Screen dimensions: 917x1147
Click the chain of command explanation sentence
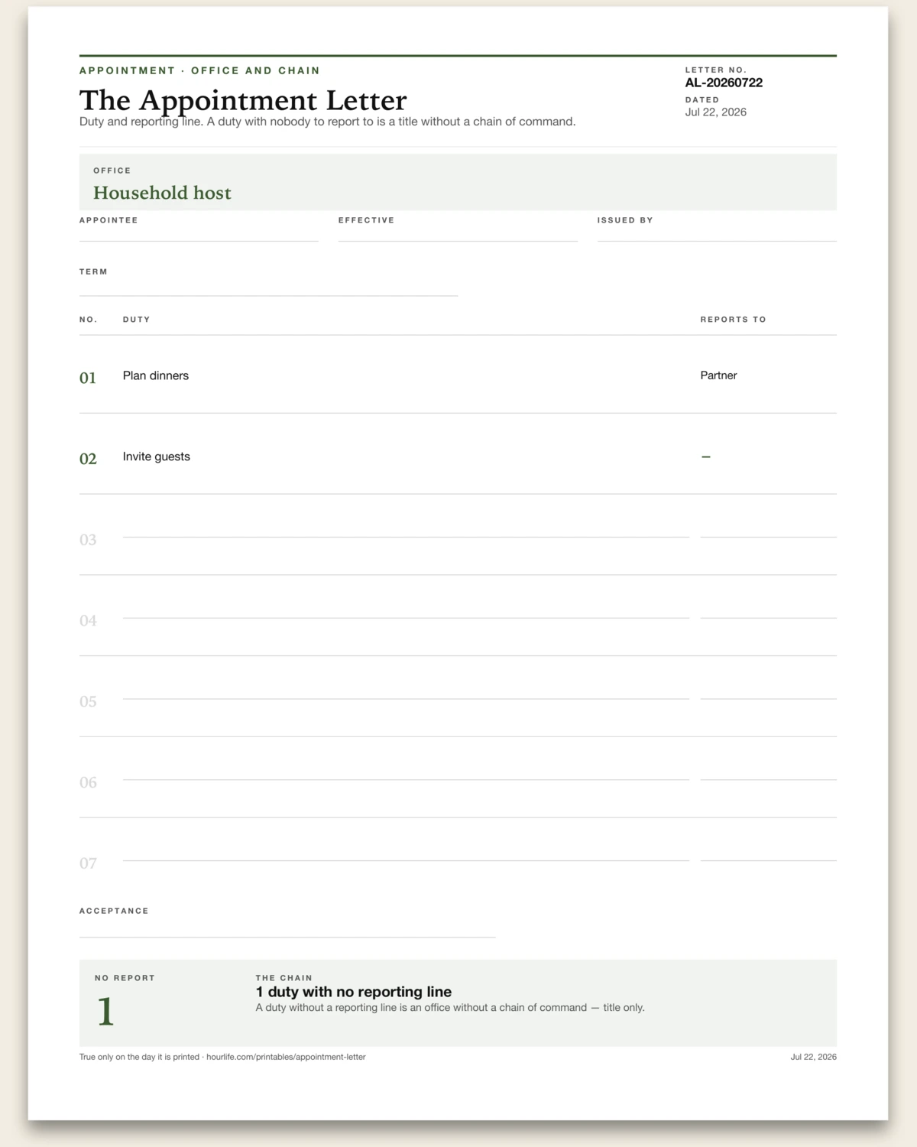450,1008
